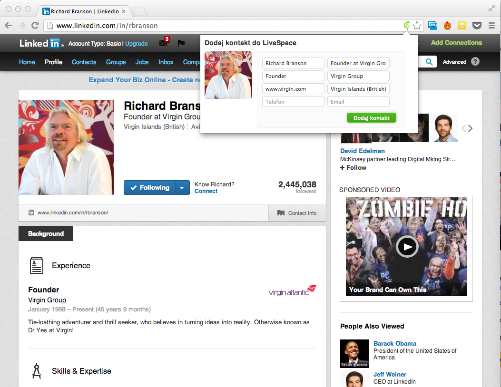
Task: Click the Experience section document icon
Action: [37, 266]
